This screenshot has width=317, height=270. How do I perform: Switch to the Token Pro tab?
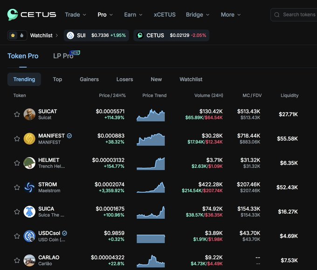[23, 56]
